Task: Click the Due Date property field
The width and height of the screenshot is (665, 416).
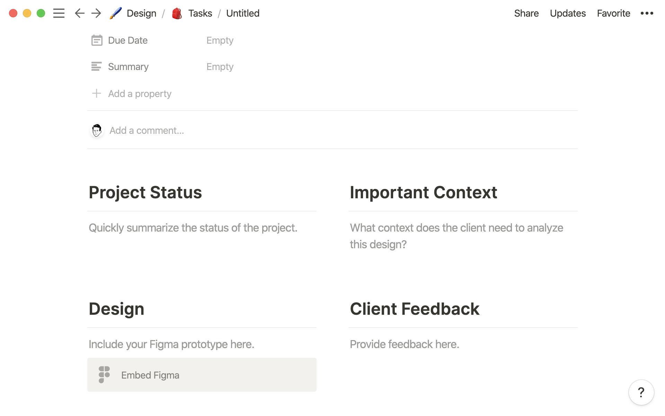Action: (220, 40)
